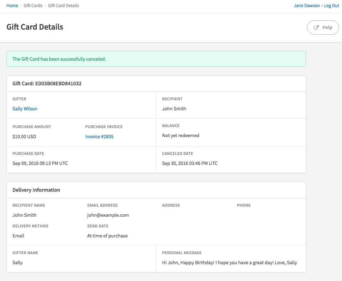Click the Not yet redeemed balance
Viewport: 342px width, 281px height.
click(180, 135)
